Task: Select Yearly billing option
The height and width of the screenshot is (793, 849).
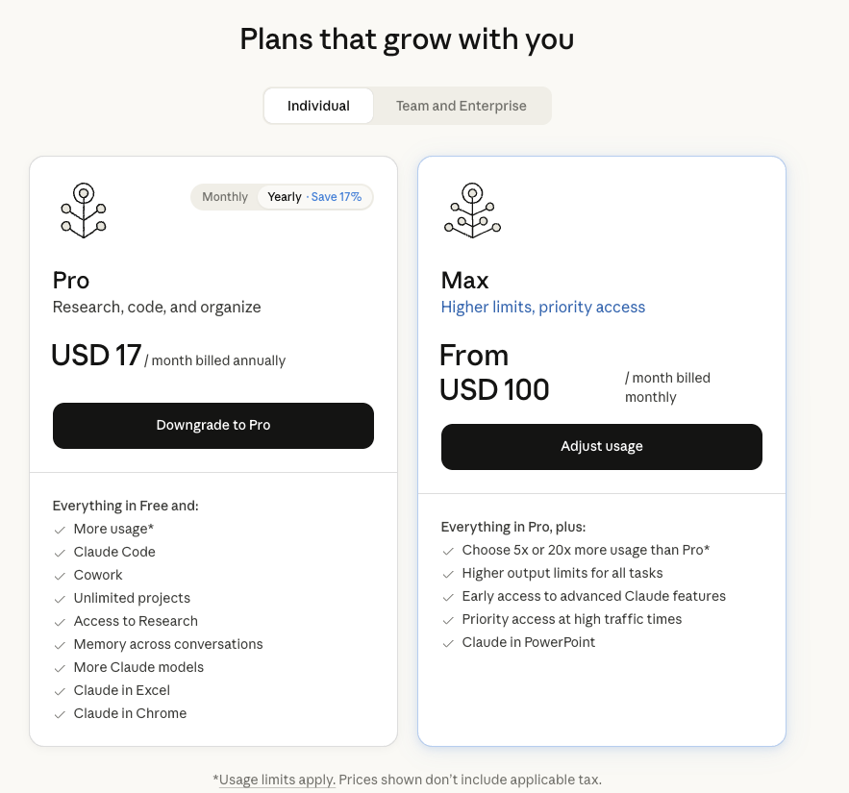Action: pyautogui.click(x=285, y=197)
